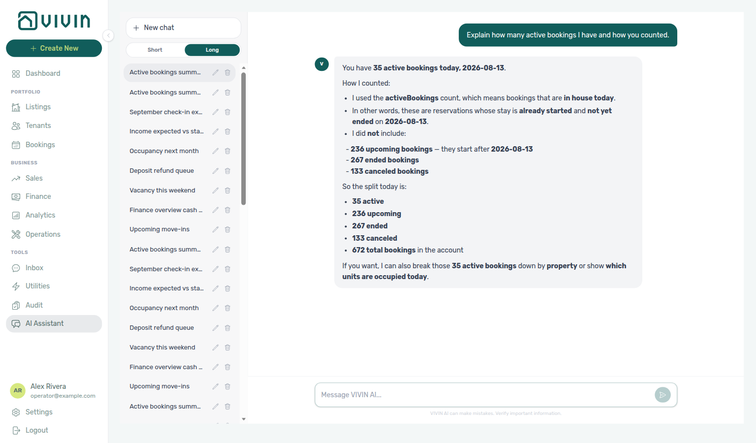Open Settings
Screen dimensions: 756x443
point(54,412)
